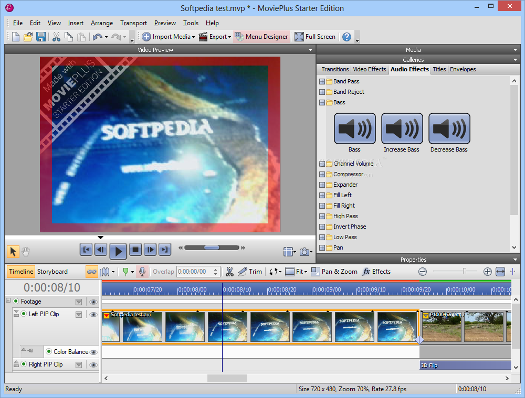Enter Full Screen preview
The height and width of the screenshot is (398, 525).
(315, 37)
